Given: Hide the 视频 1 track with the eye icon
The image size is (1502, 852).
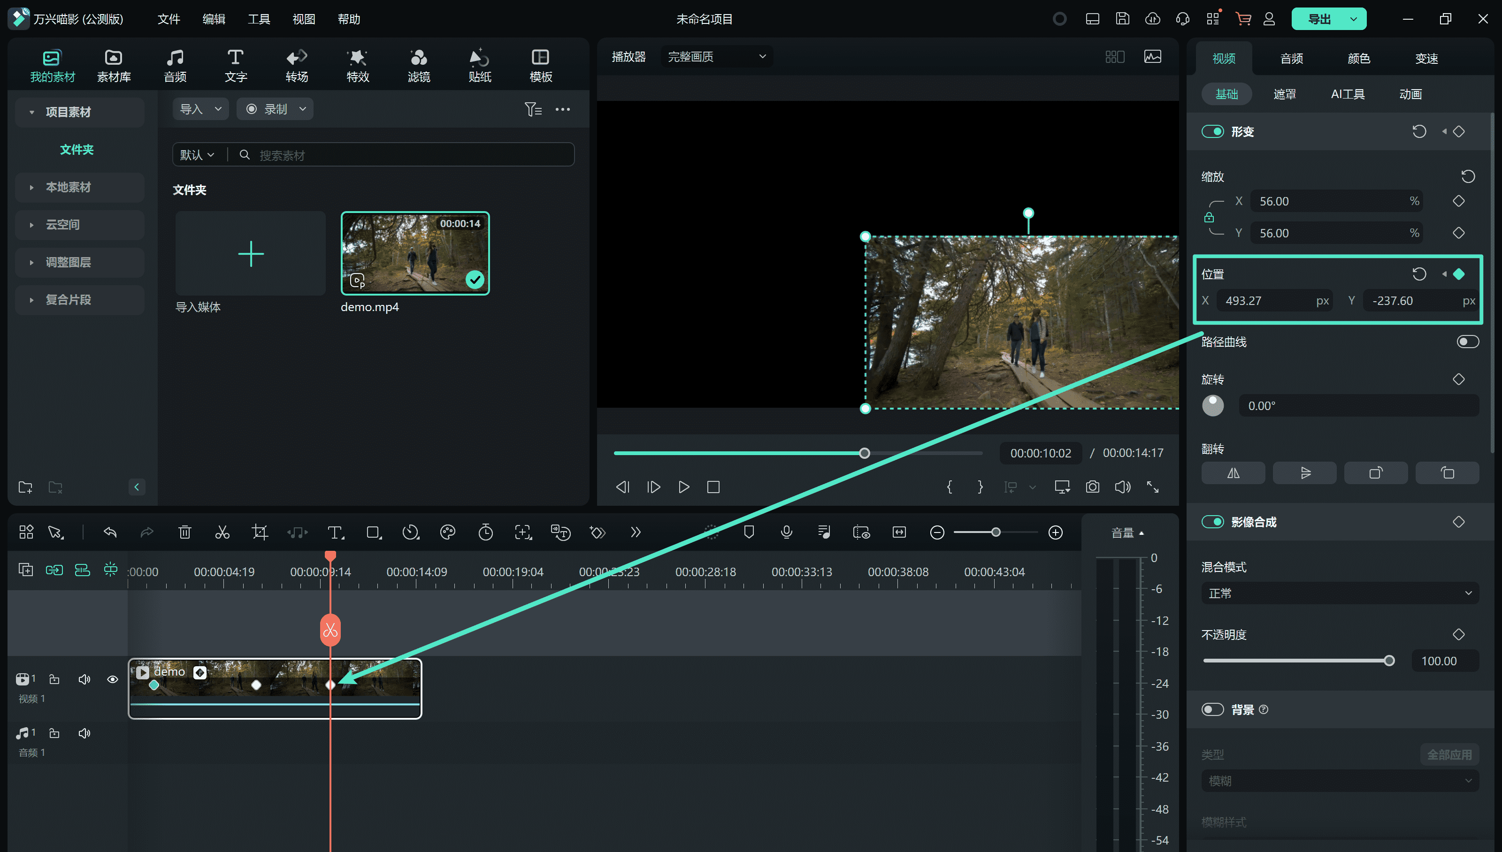Looking at the screenshot, I should pyautogui.click(x=112, y=679).
